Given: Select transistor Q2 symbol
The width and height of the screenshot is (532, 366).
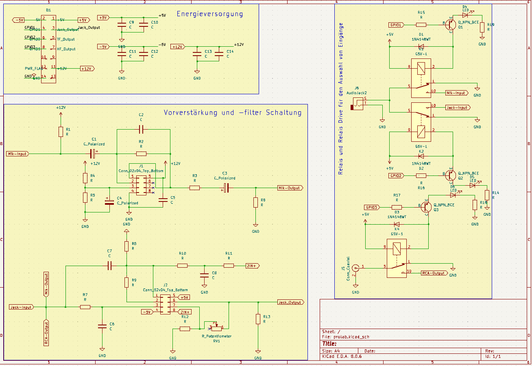Looking at the screenshot, I should pos(450,175).
